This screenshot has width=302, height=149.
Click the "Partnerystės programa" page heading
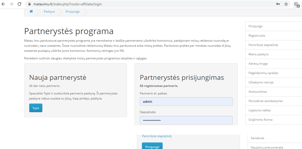click(x=69, y=31)
